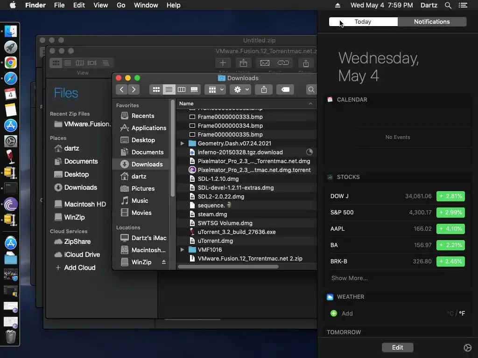Open the Today tab in Notification Center

point(363,21)
